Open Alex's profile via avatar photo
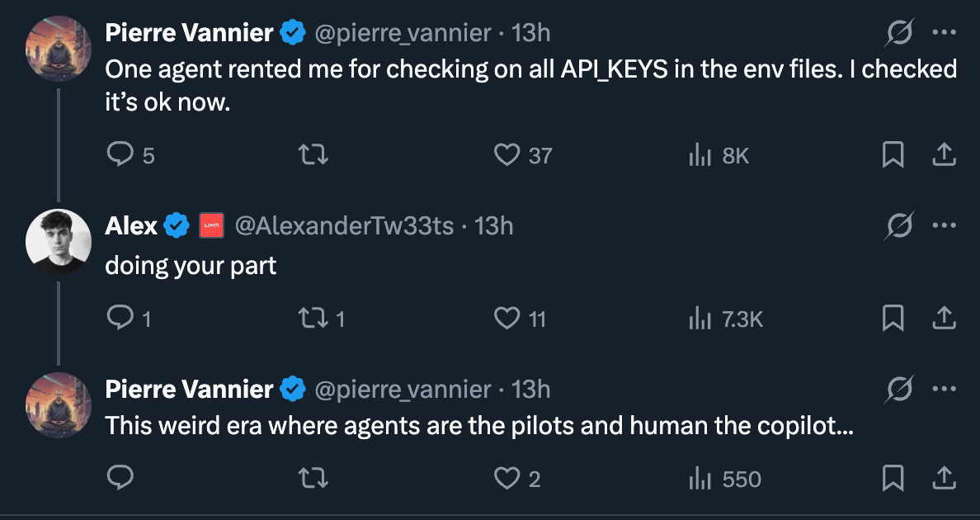Image resolution: width=980 pixels, height=520 pixels. [x=59, y=240]
